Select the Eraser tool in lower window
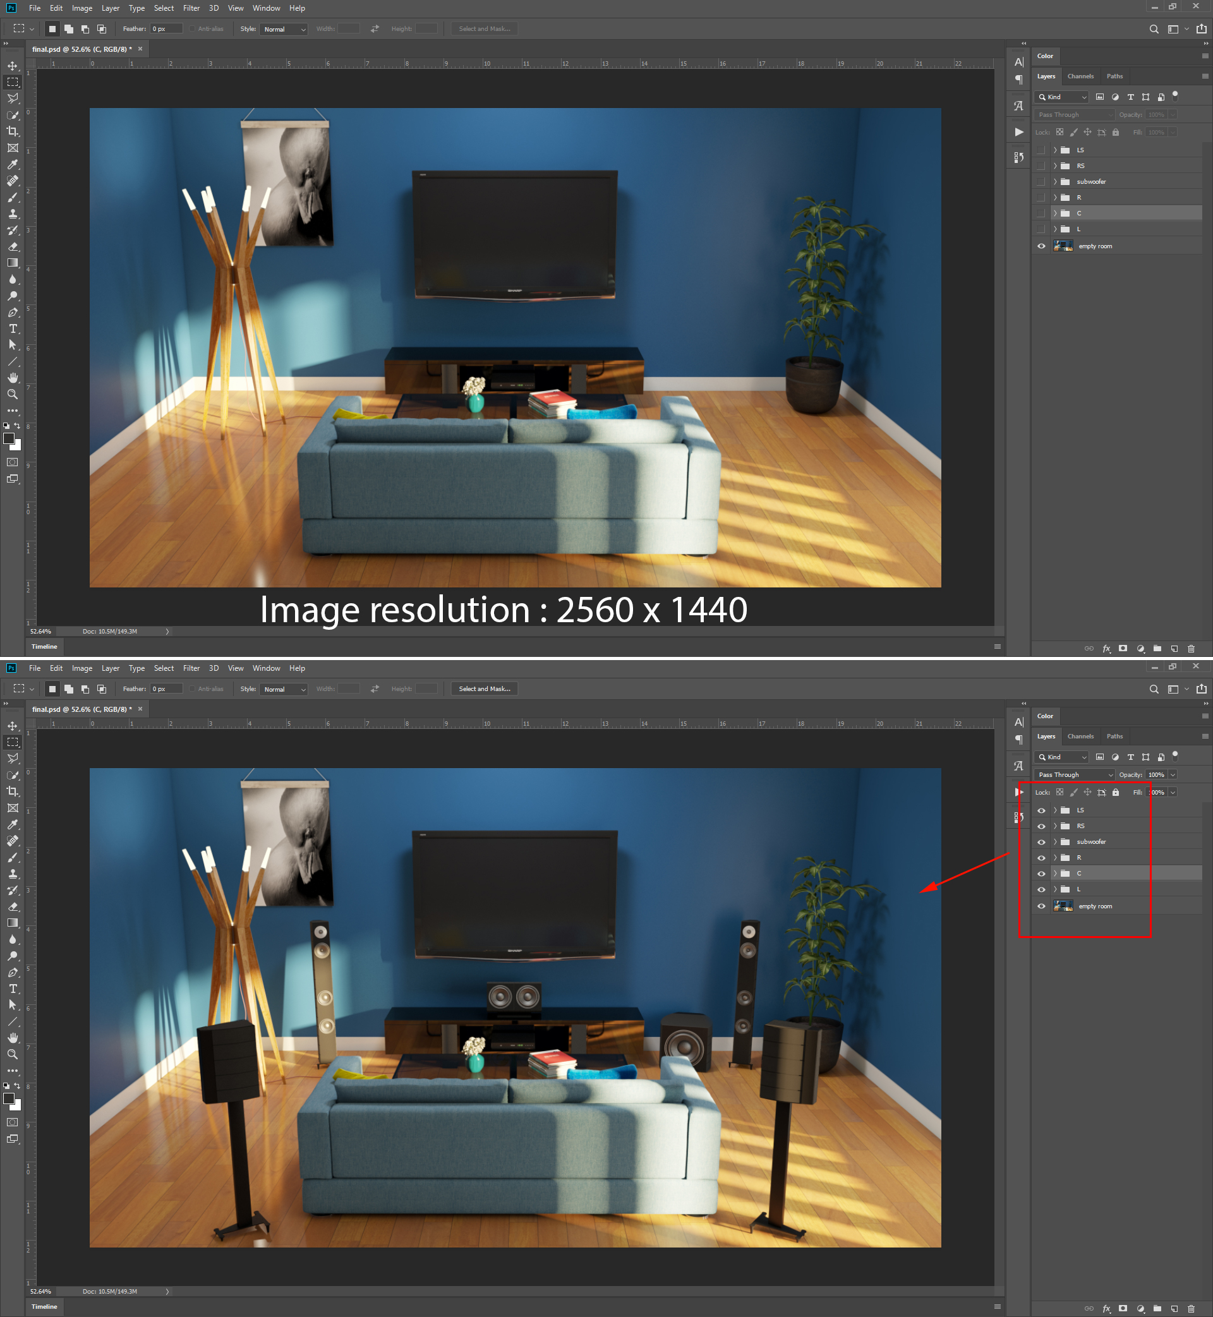Screen dimensions: 1213x1317 coord(13,907)
